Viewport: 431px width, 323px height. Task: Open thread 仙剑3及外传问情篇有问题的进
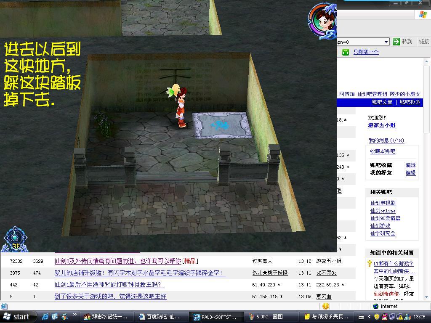click(118, 261)
